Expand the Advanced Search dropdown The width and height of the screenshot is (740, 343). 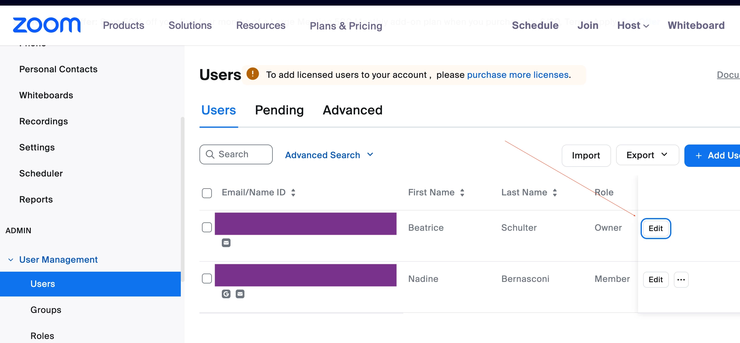pyautogui.click(x=329, y=155)
